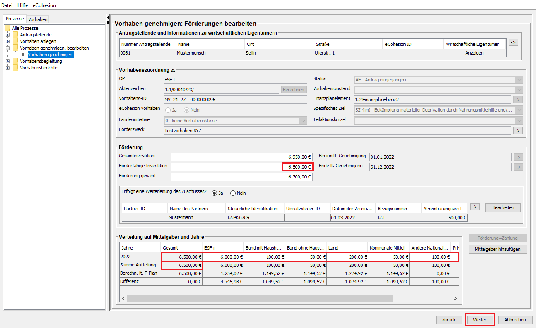Click arrow button beside Wirtschaftliche Eigentümer table
The height and width of the screenshot is (328, 536).
(513, 42)
